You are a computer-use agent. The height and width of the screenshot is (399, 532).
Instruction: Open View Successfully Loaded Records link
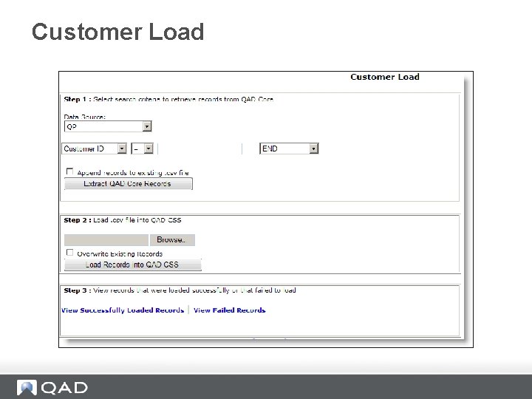(123, 310)
